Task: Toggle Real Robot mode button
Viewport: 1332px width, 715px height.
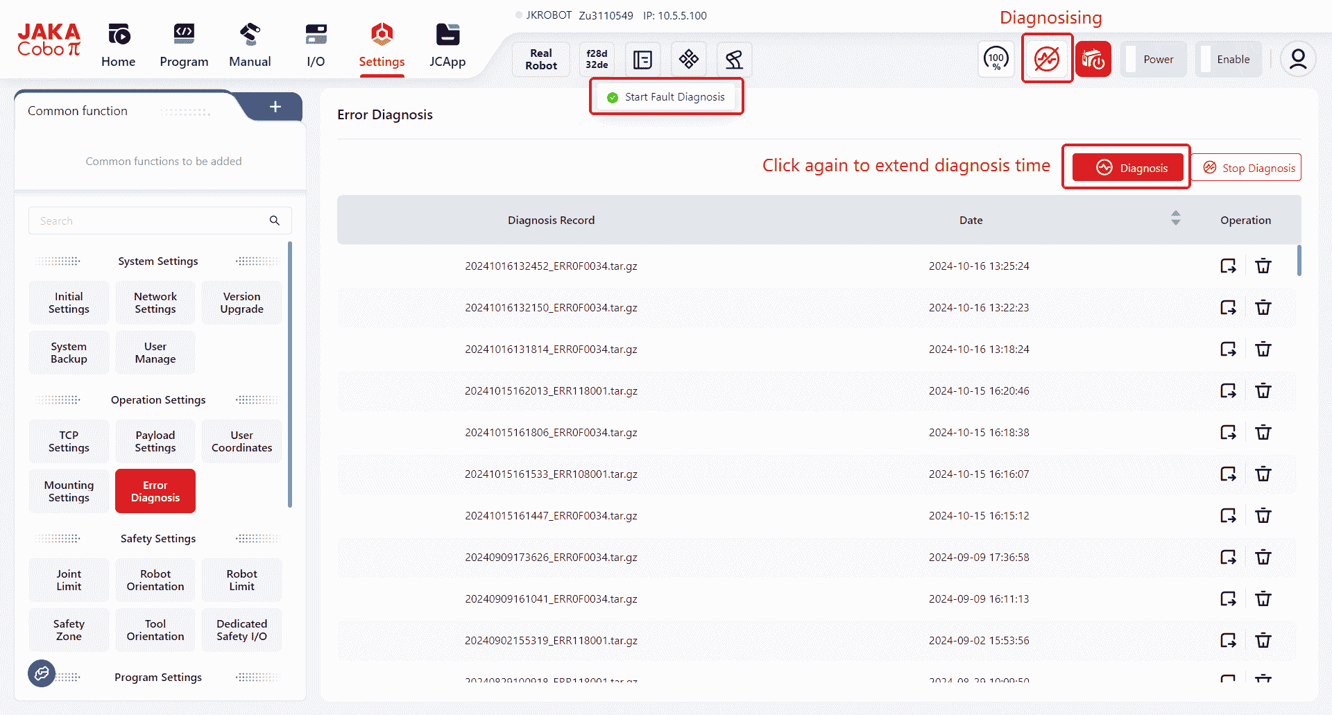Action: point(541,60)
